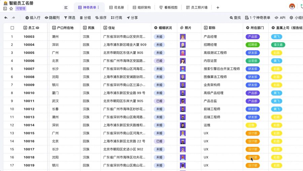Open the user avatar at top right

(x=292, y=6)
